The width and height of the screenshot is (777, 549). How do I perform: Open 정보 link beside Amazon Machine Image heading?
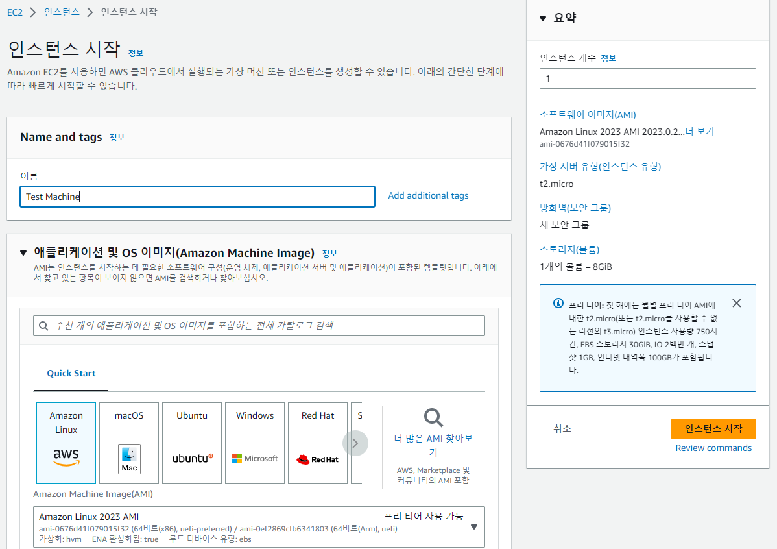329,254
